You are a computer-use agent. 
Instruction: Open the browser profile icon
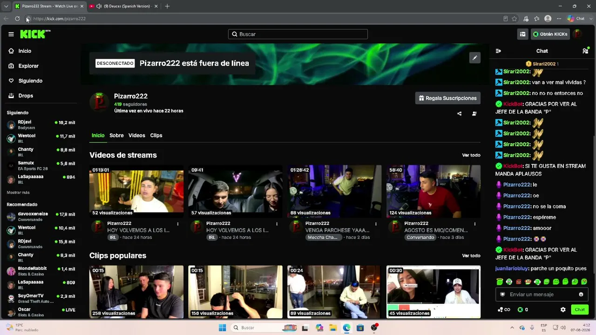548,19
